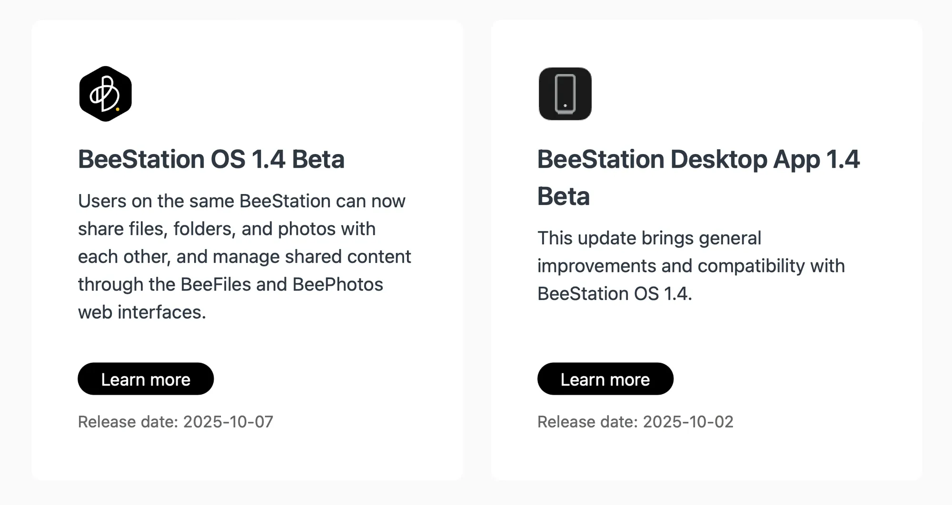Click the word "BeePhotos" in the description
This screenshot has width=952, height=505.
point(337,284)
